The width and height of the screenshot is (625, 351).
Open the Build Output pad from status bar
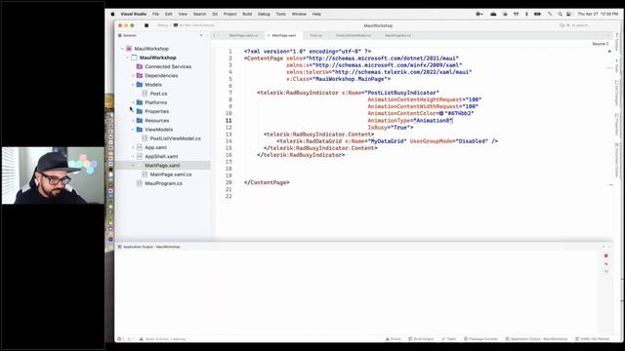[x=421, y=339]
